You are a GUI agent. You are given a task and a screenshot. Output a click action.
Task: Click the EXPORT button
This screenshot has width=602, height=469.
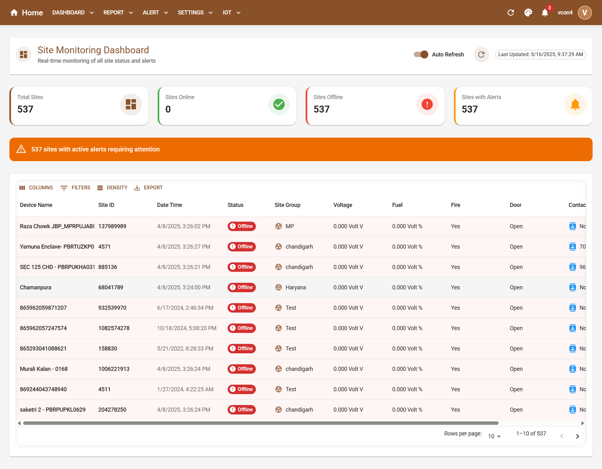[148, 187]
